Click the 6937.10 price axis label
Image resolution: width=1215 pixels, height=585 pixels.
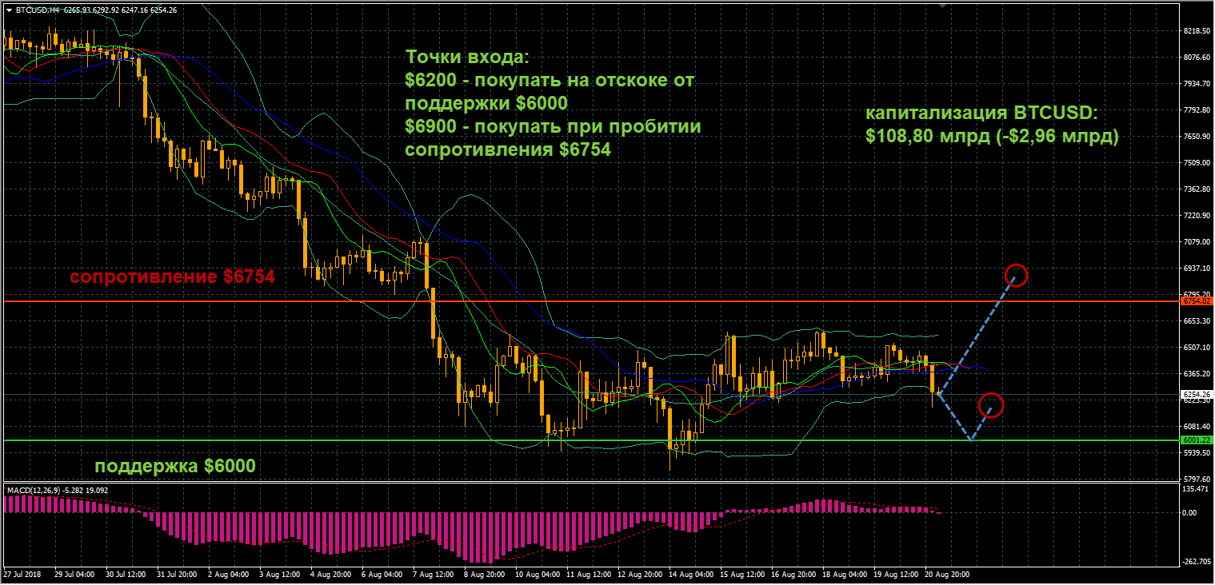click(1195, 269)
